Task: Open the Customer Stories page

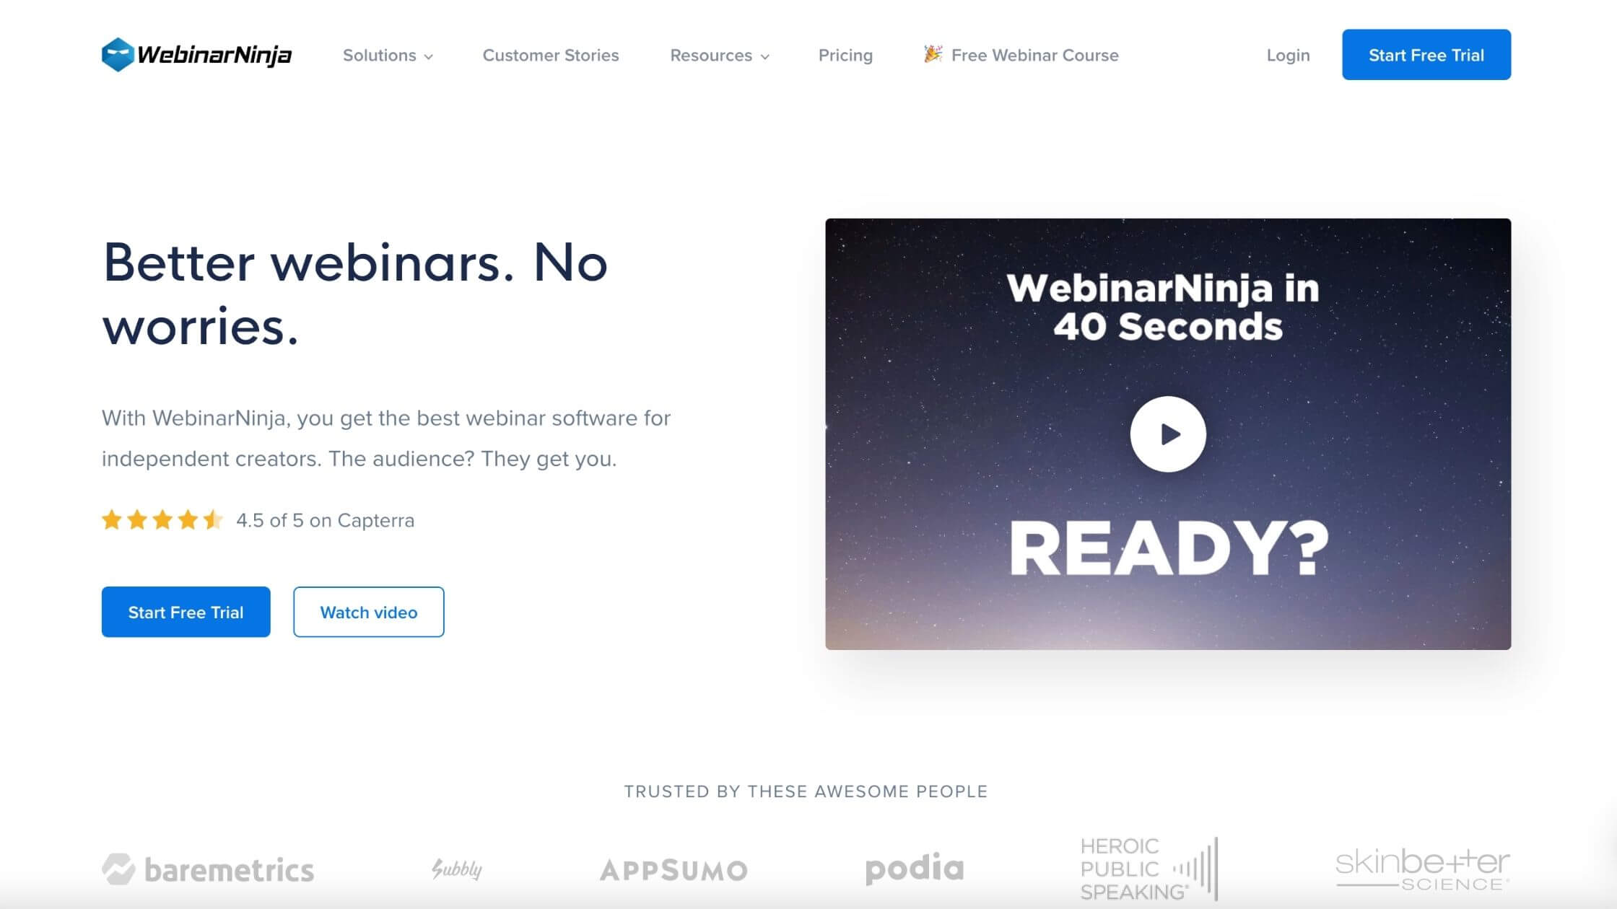Action: [551, 56]
